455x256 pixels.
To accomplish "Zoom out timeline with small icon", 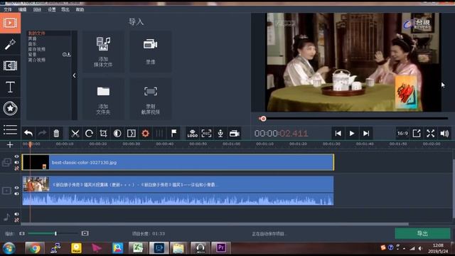I will [22, 233].
